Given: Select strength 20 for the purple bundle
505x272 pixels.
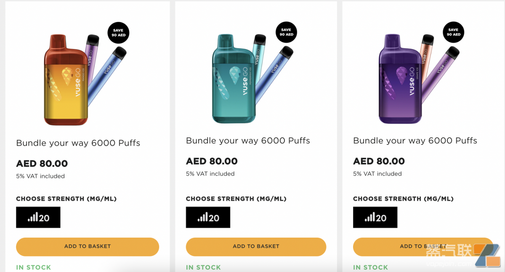Looking at the screenshot, I should [375, 217].
